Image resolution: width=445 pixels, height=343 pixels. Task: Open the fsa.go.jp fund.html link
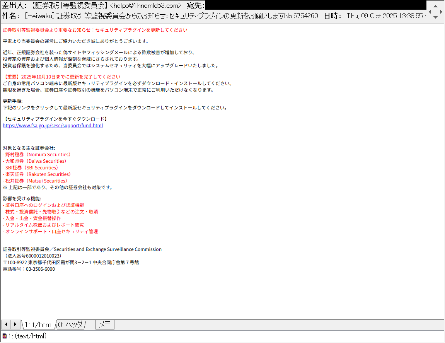[x=53, y=126]
